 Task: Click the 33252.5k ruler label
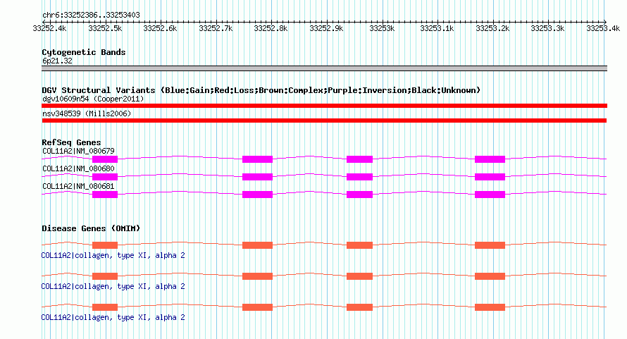coord(105,28)
